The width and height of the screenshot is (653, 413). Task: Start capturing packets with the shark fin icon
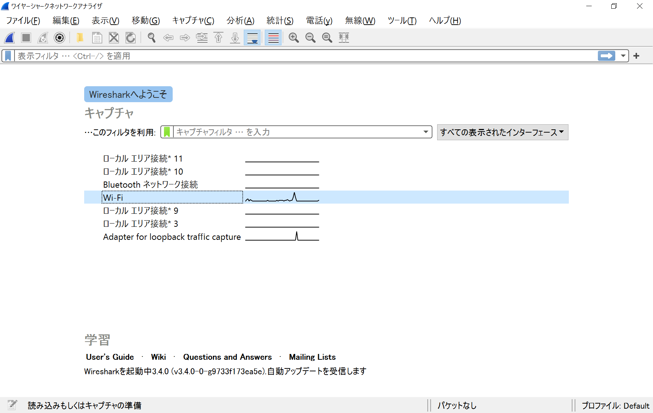click(10, 38)
